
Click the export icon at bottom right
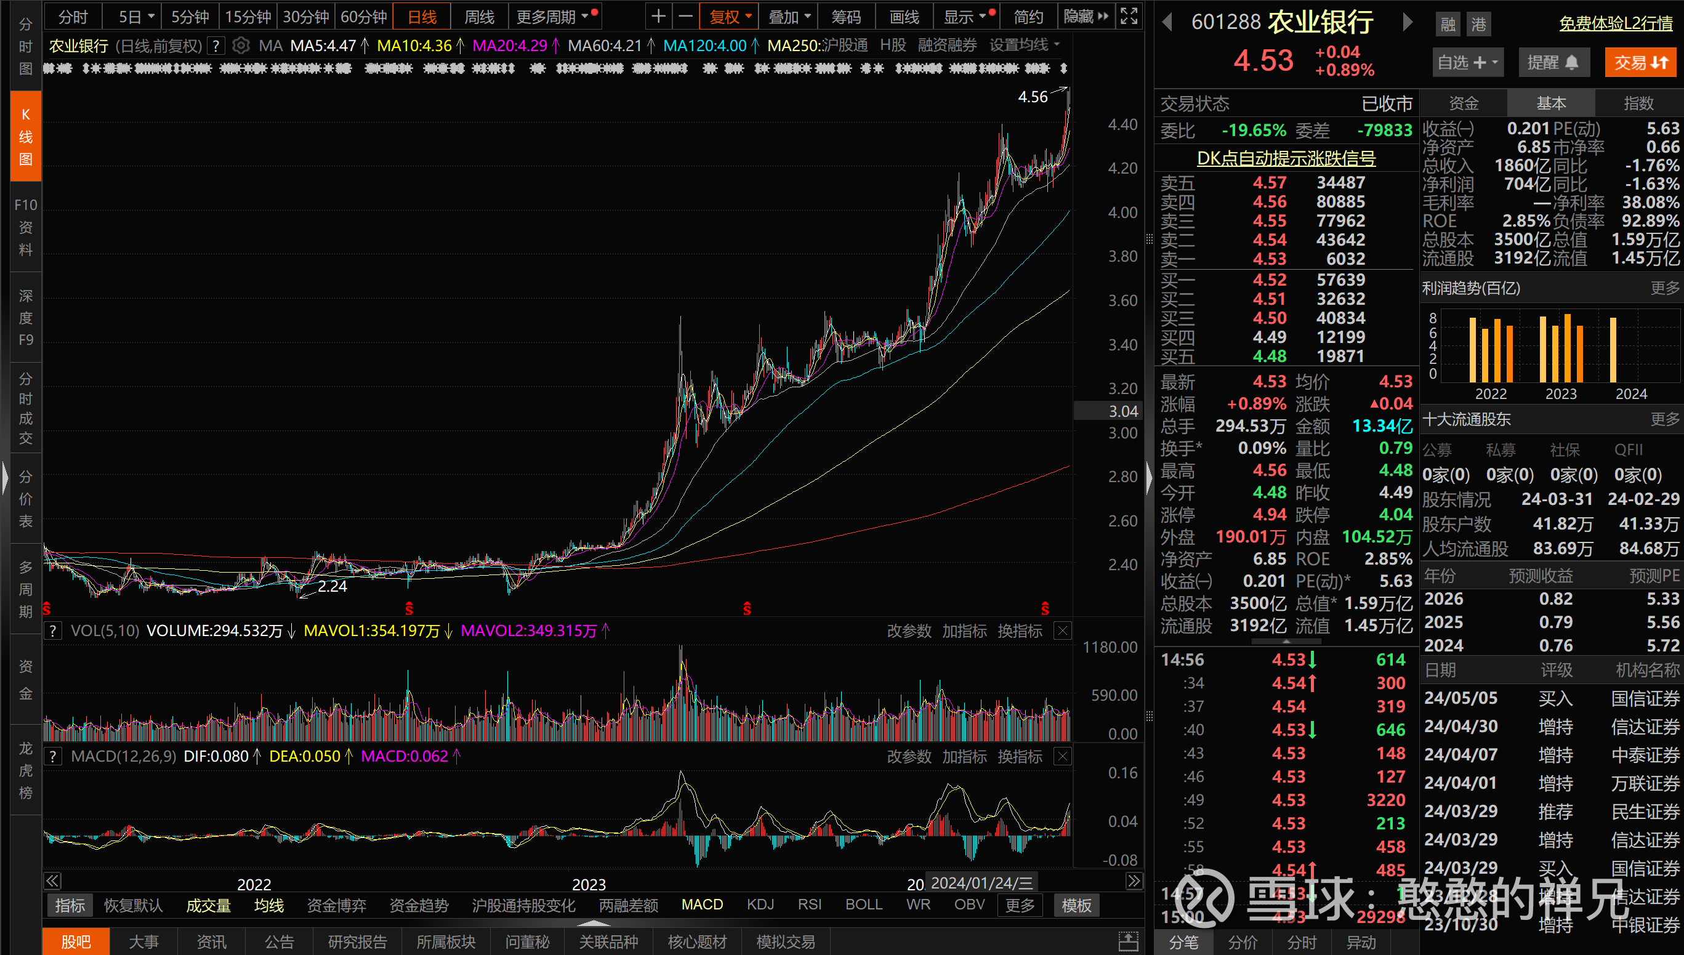pos(1128,942)
